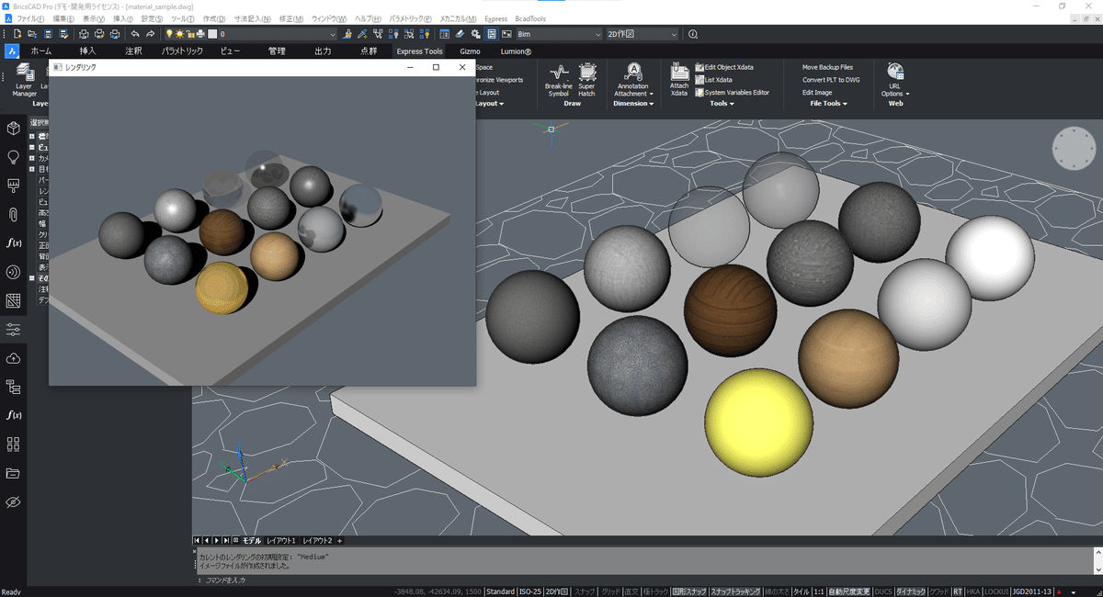Open the light bulb panel in sidebar
The height and width of the screenshot is (597, 1103).
pyautogui.click(x=14, y=157)
